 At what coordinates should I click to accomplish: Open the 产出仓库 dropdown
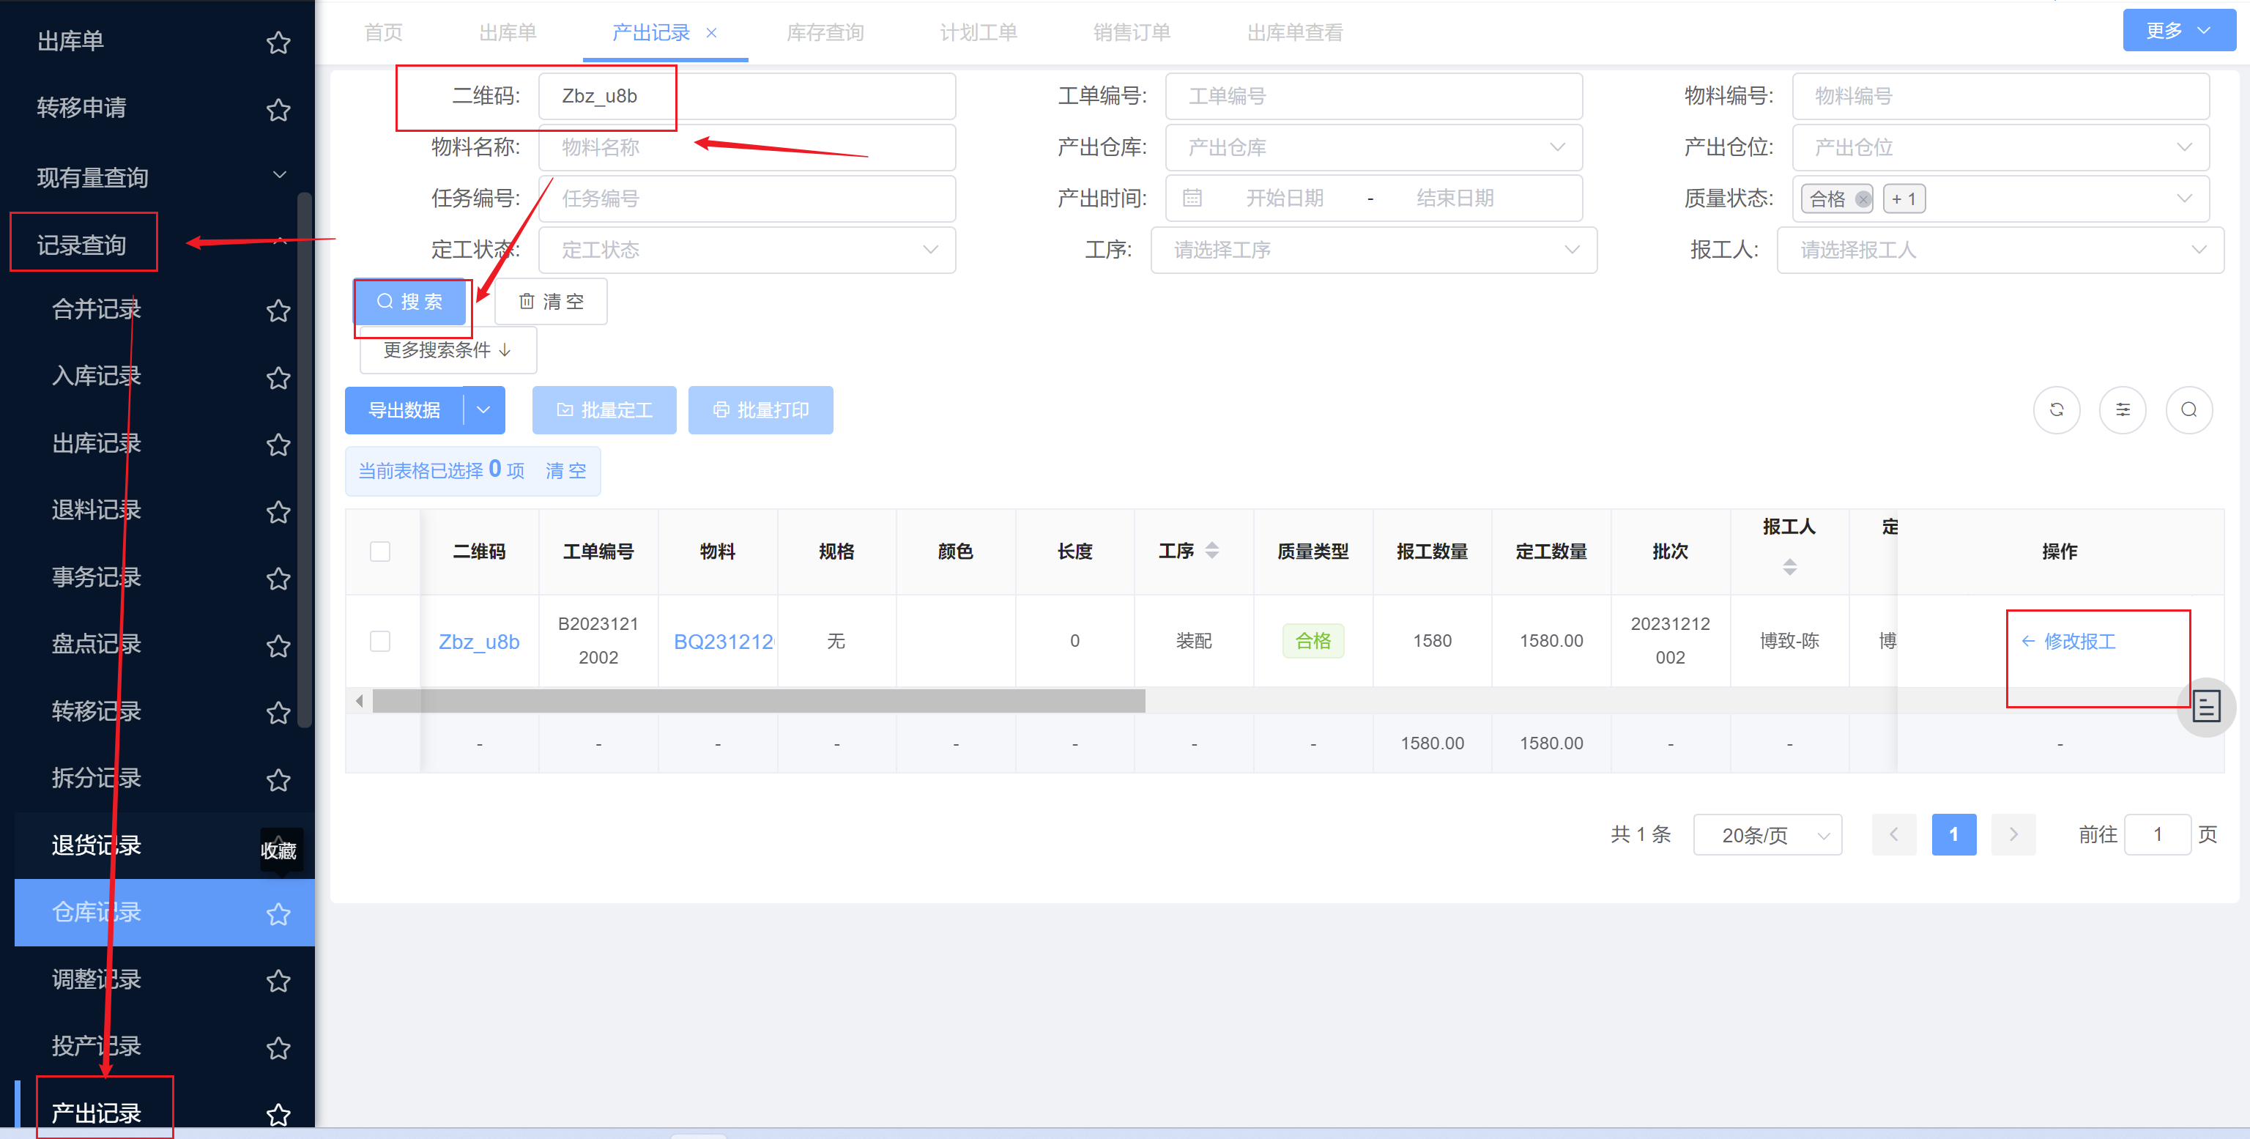click(1373, 146)
